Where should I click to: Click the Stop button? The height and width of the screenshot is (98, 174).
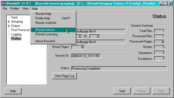pyautogui.click(x=161, y=91)
